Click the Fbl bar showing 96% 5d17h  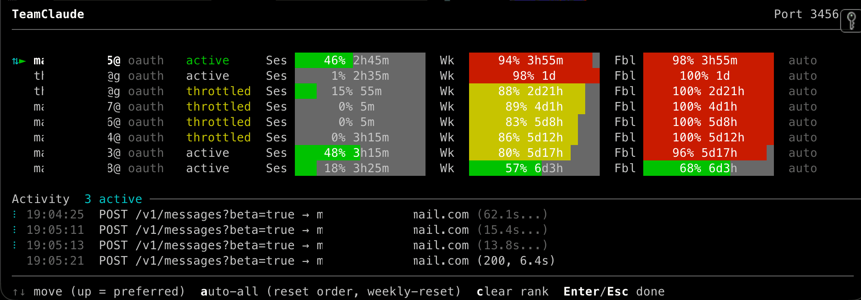point(709,153)
